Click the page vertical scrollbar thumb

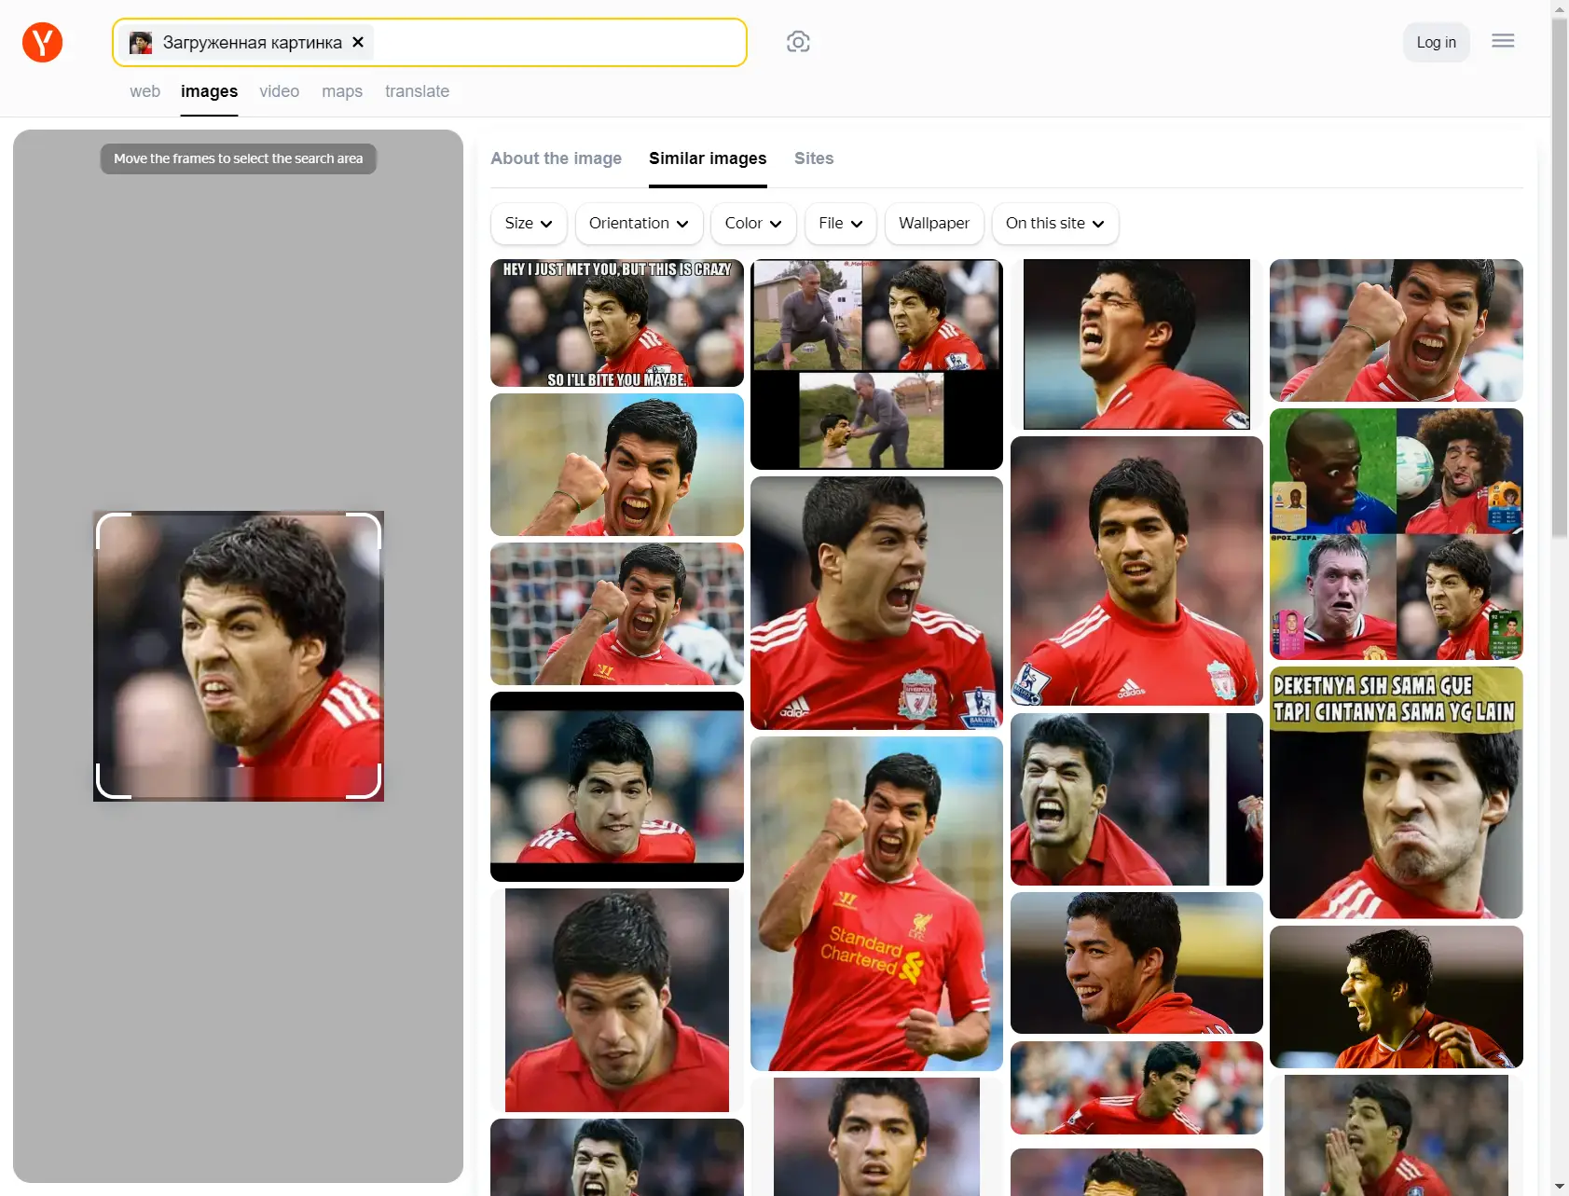pos(1560,280)
